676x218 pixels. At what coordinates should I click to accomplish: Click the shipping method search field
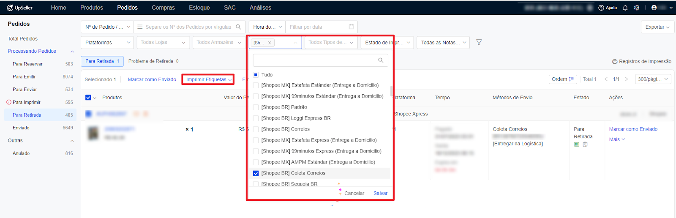pos(320,60)
